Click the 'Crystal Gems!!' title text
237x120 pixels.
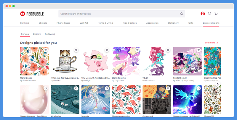coord(180,78)
